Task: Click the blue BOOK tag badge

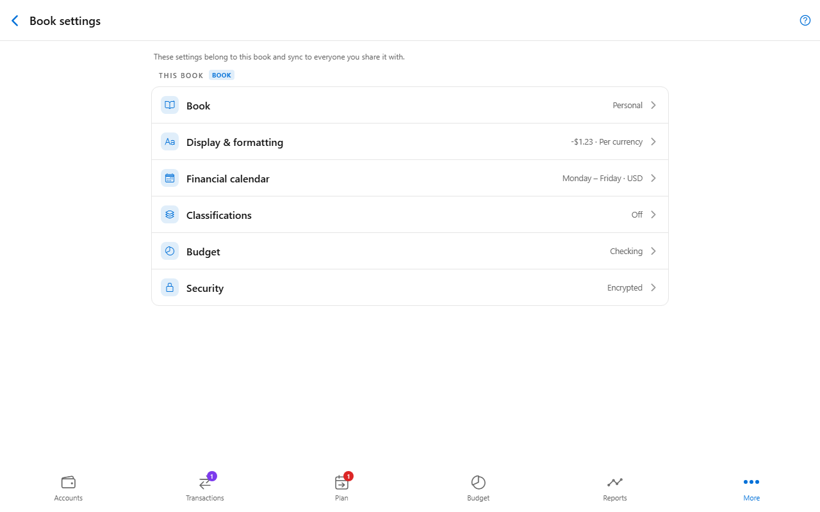Action: [x=222, y=75]
